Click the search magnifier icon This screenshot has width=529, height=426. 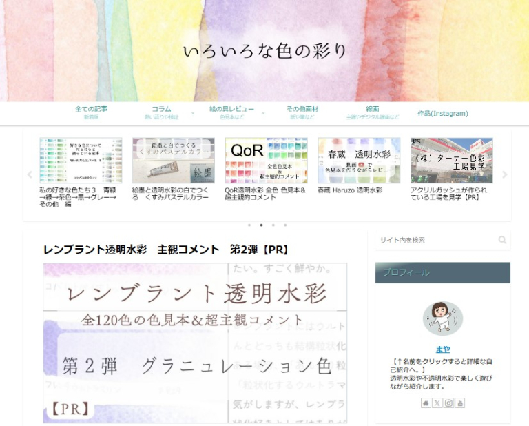pyautogui.click(x=502, y=240)
